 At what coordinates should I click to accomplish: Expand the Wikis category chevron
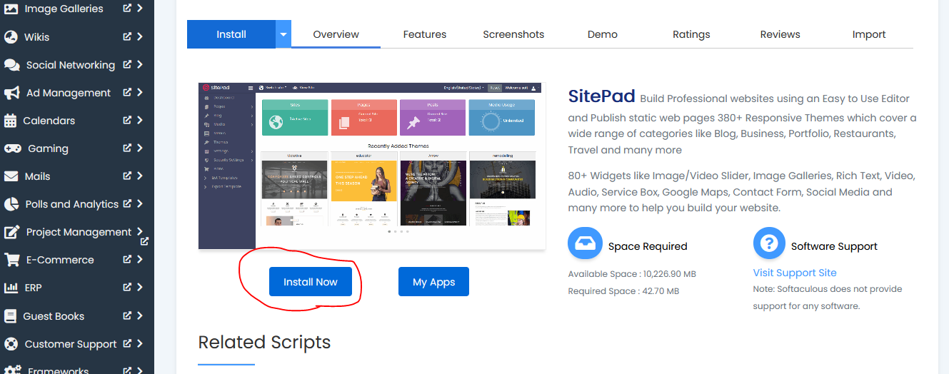point(140,36)
